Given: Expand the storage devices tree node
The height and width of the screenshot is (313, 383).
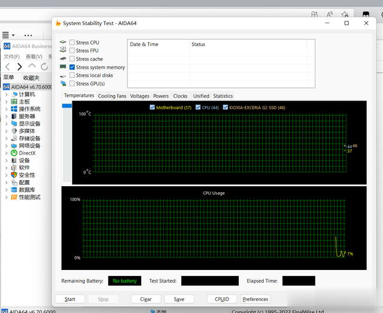Looking at the screenshot, I should [7, 138].
